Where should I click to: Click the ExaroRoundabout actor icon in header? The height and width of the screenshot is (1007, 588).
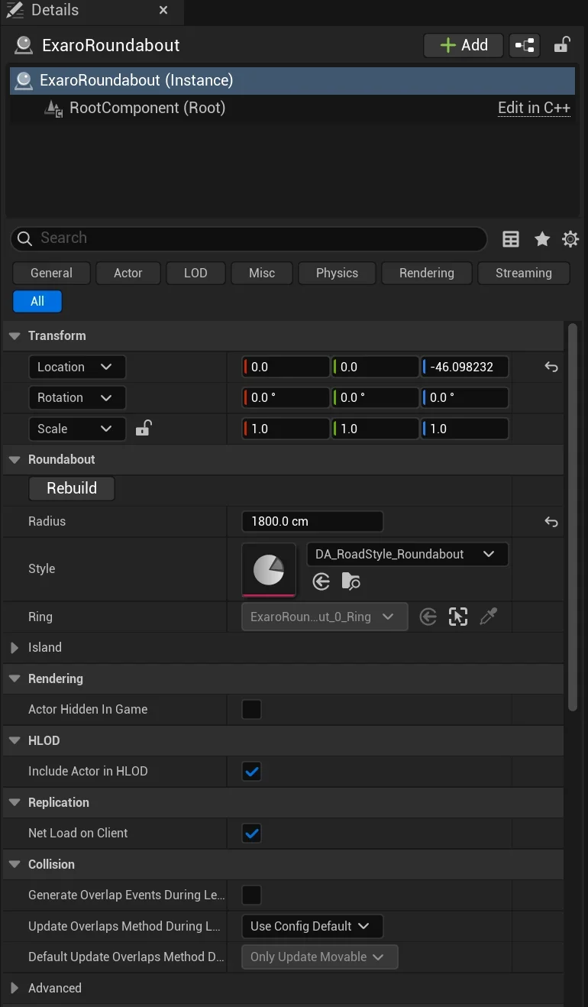click(24, 45)
